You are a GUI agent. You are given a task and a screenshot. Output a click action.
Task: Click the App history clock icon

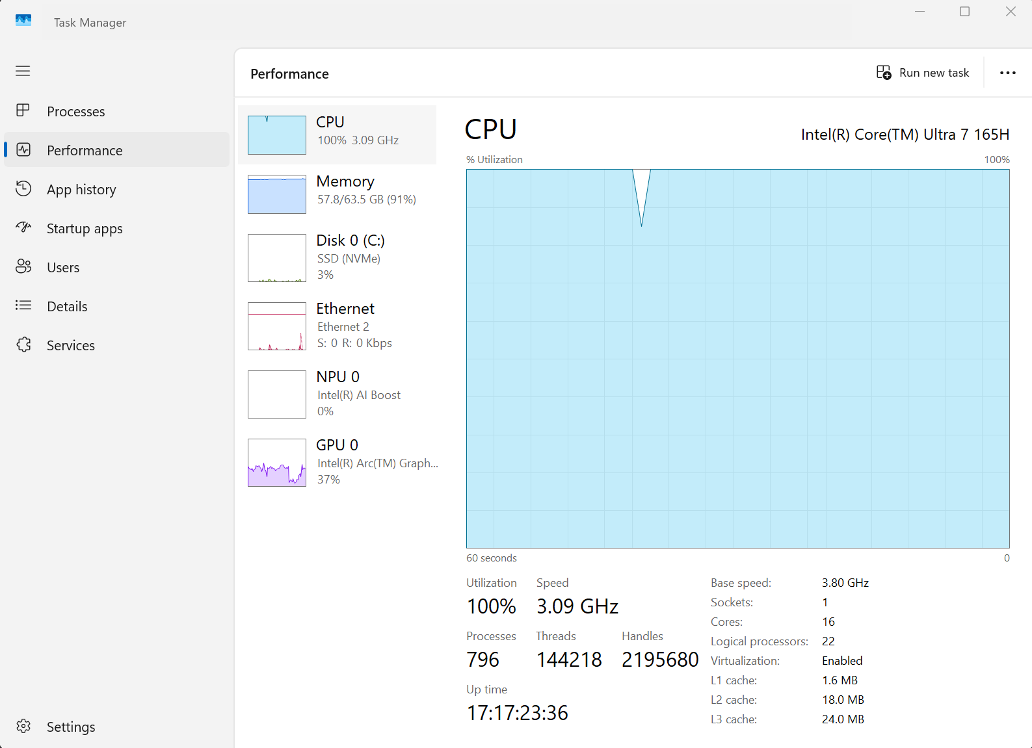(x=23, y=188)
